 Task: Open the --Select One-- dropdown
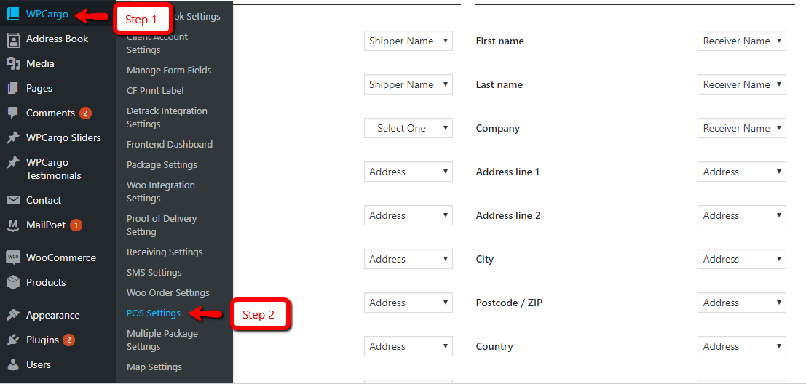click(x=408, y=128)
